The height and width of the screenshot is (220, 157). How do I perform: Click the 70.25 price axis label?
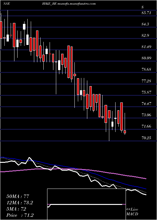click(x=146, y=138)
